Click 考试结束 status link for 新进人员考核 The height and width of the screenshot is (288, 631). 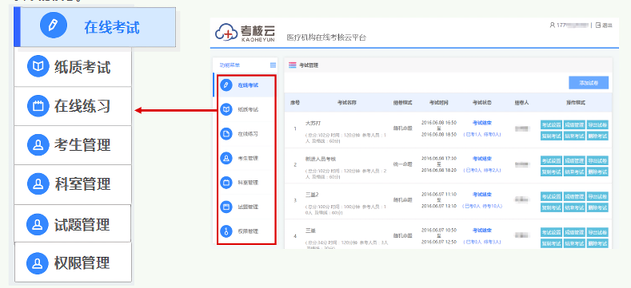(482, 158)
